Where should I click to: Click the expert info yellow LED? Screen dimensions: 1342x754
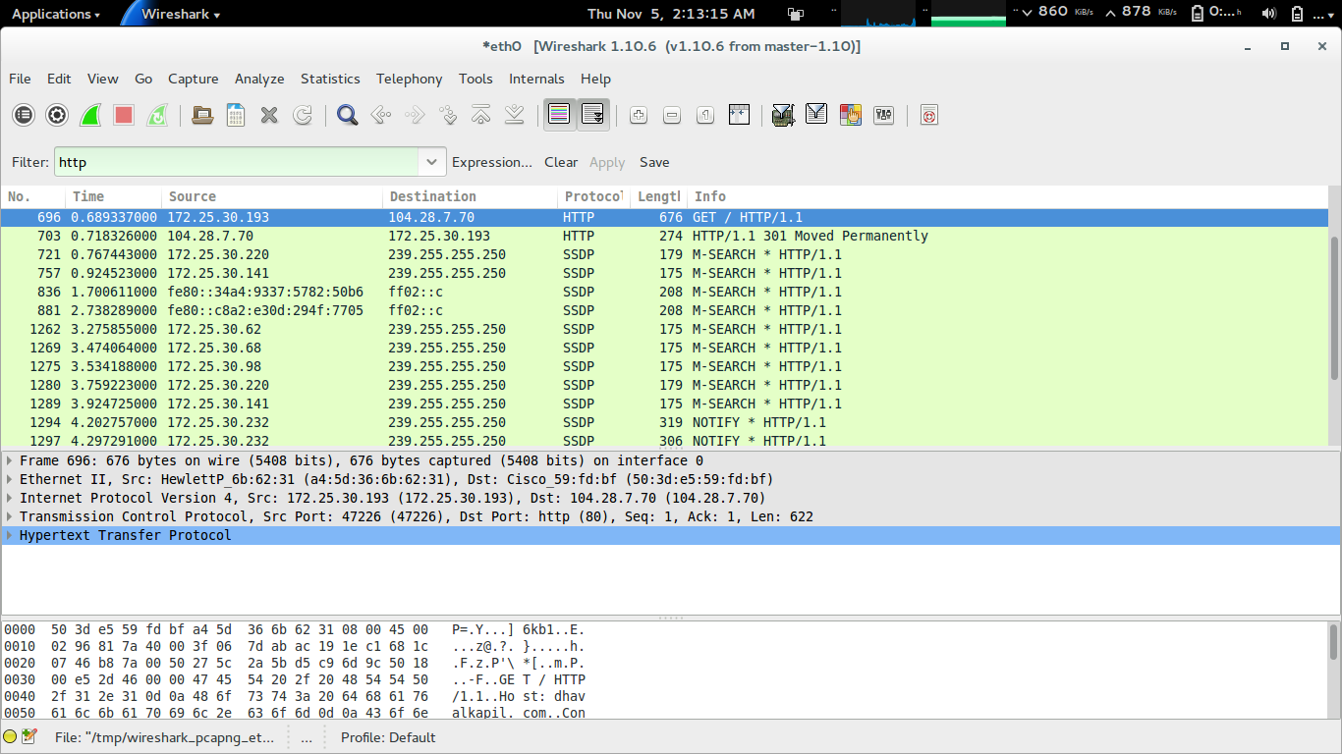10,736
